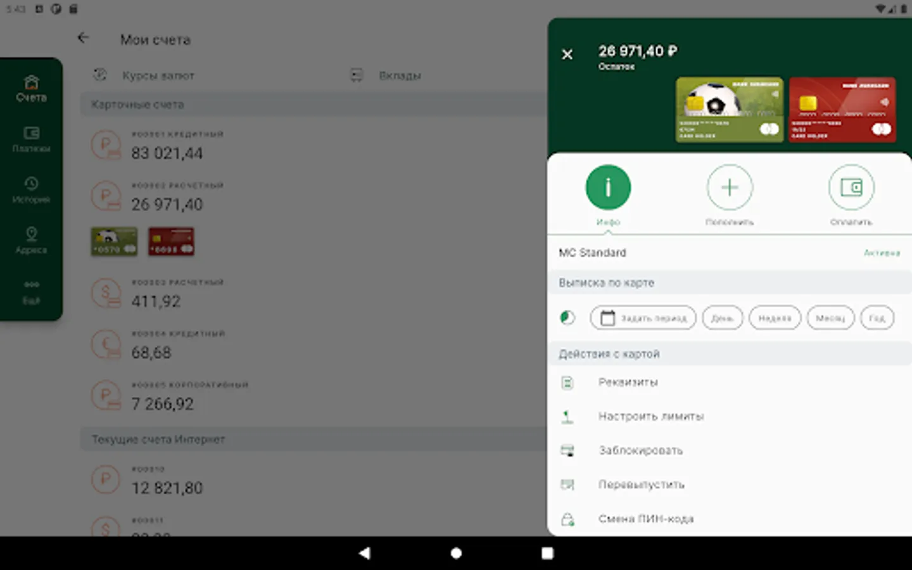
Task: Close the card details panel
Action: tap(567, 54)
